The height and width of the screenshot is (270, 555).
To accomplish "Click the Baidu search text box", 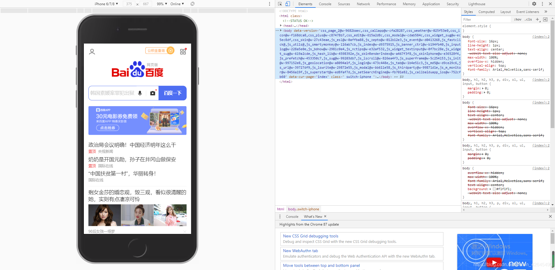I will click(x=112, y=93).
